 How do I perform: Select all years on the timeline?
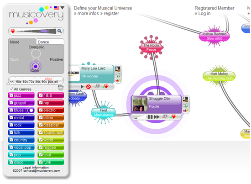point(56,82)
